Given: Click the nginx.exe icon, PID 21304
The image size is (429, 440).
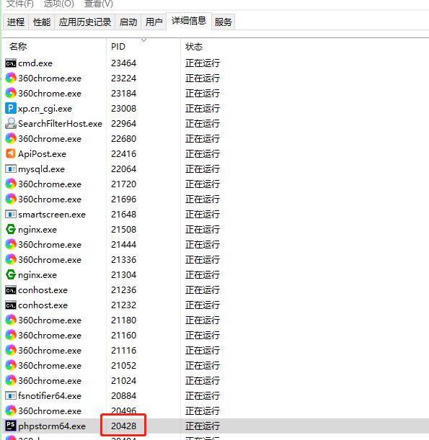Looking at the screenshot, I should point(11,274).
